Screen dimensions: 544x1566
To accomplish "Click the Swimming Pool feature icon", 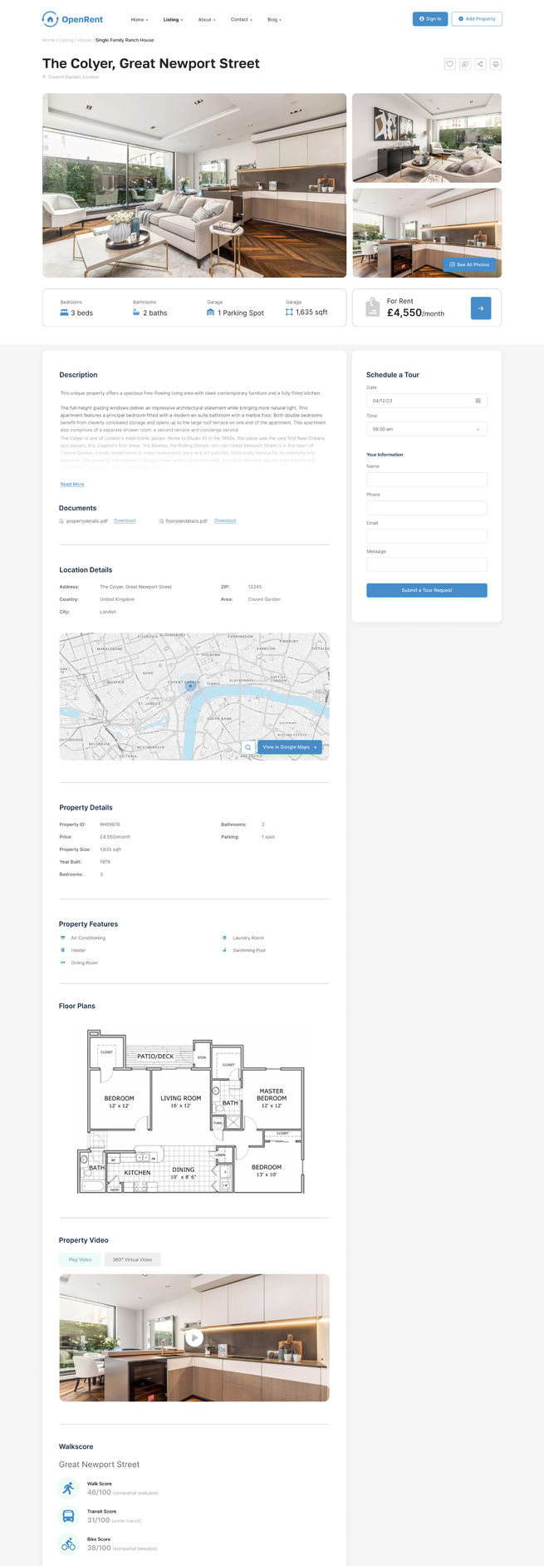I will 224,950.
